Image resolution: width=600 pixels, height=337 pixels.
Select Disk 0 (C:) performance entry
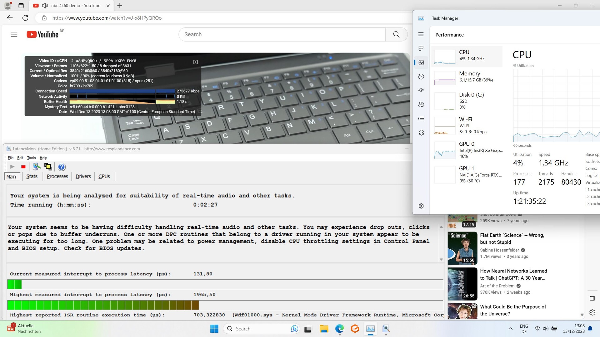(x=467, y=100)
